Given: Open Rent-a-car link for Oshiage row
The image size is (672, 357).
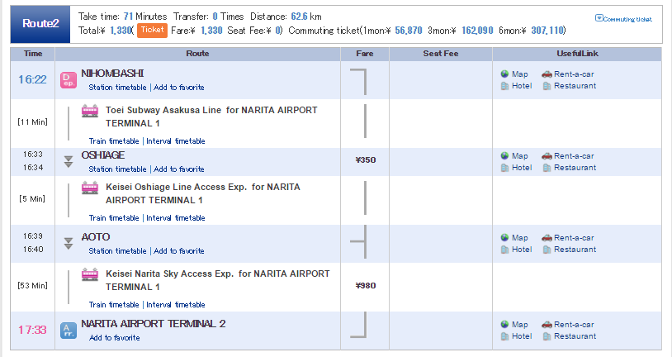Looking at the screenshot, I should coord(574,156).
